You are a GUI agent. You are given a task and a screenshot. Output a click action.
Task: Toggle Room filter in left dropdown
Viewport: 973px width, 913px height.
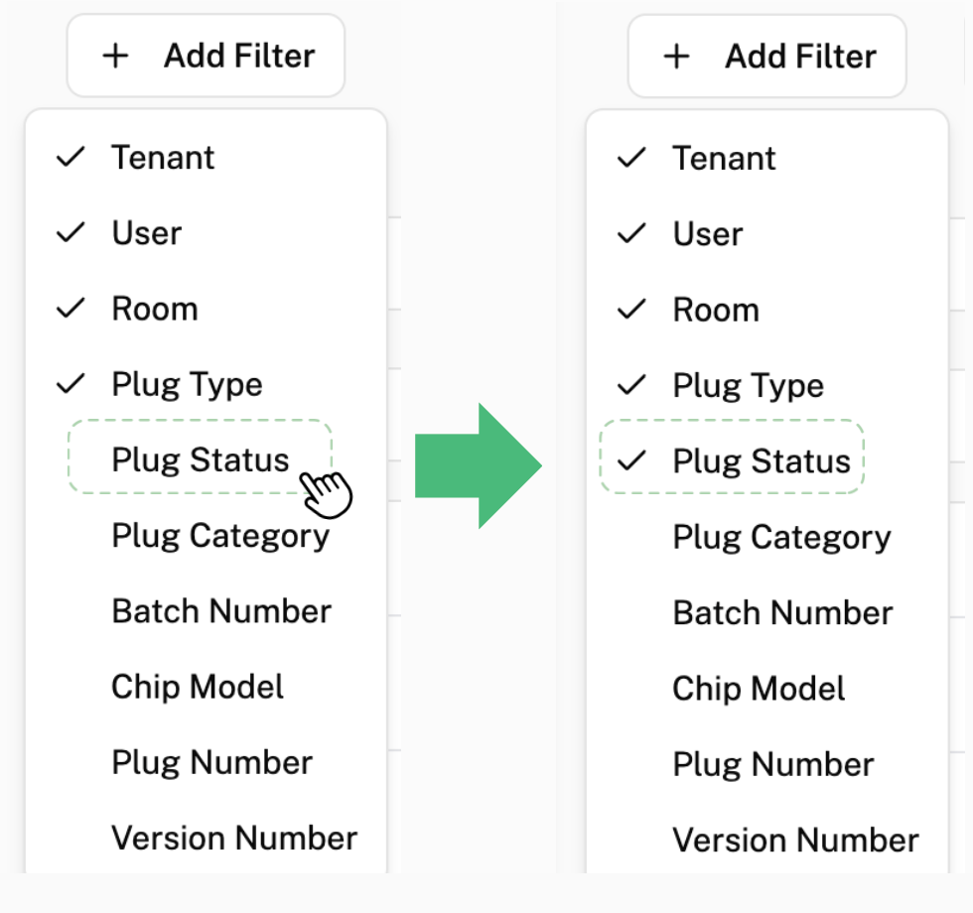[x=154, y=309]
